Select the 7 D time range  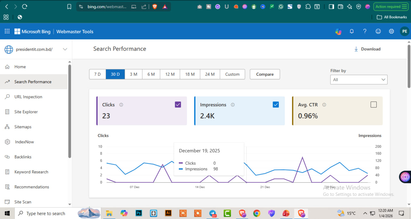click(97, 74)
